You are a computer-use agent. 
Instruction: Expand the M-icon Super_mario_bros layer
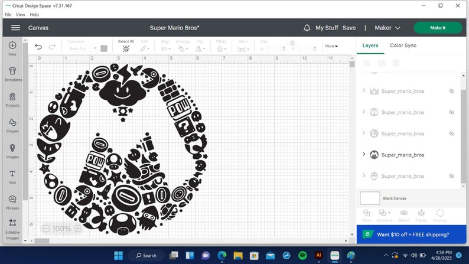364,154
